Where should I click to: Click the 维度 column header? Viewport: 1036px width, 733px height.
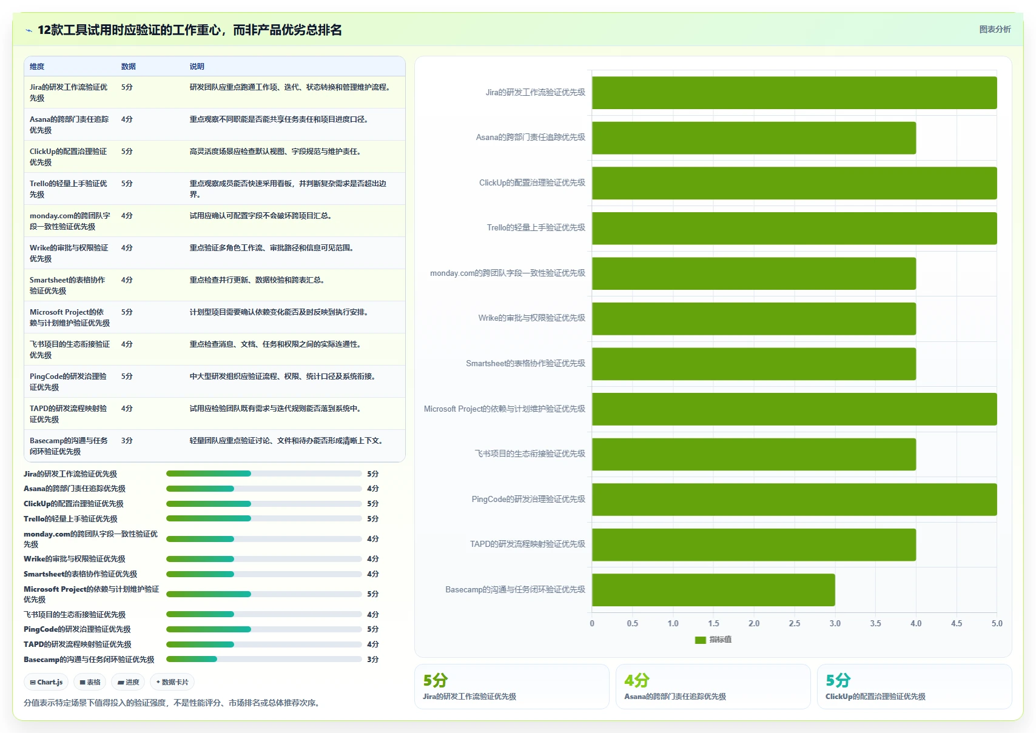click(x=37, y=67)
